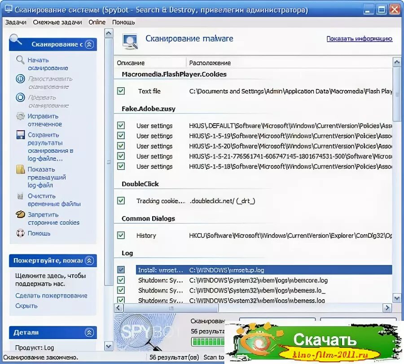Click the Показать информацию link
Viewport: 404px width, 364px height.
point(360,39)
